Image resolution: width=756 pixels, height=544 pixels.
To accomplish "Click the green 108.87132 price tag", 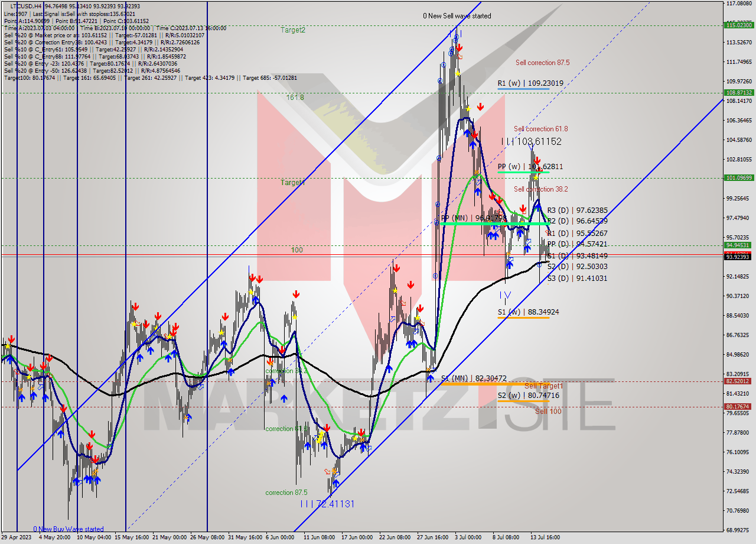I will pyautogui.click(x=739, y=93).
